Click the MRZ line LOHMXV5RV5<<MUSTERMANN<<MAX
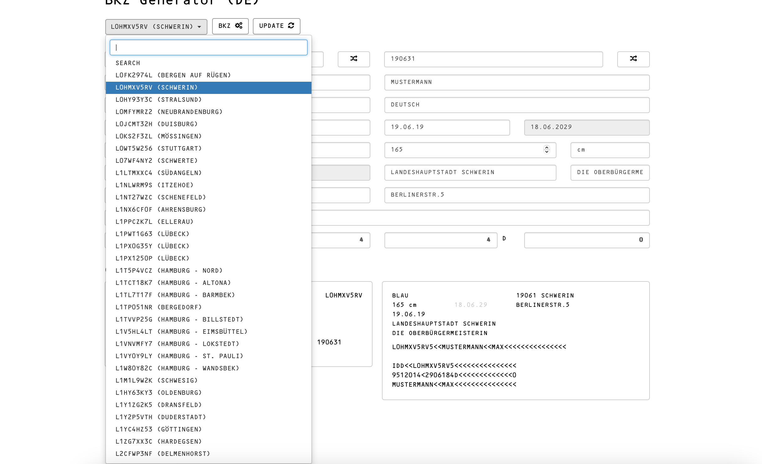The image size is (762, 464). coord(479,347)
